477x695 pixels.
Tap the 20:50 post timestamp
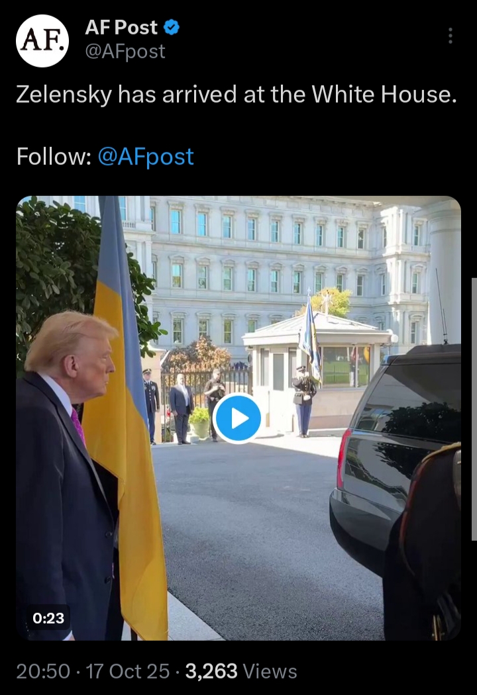coord(43,671)
